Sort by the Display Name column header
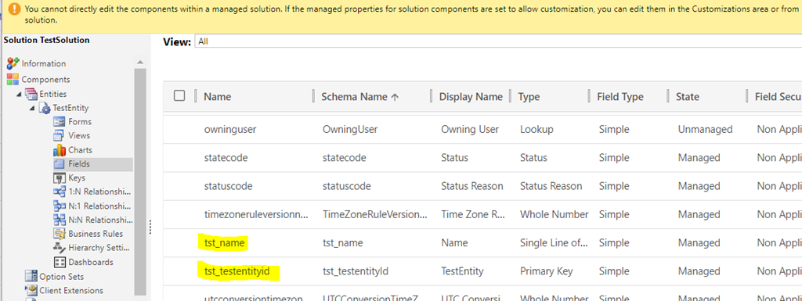Screen dimensions: 802x301 pyautogui.click(x=471, y=96)
